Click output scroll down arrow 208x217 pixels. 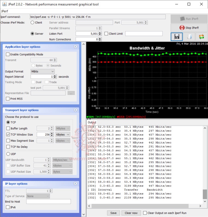(205, 201)
